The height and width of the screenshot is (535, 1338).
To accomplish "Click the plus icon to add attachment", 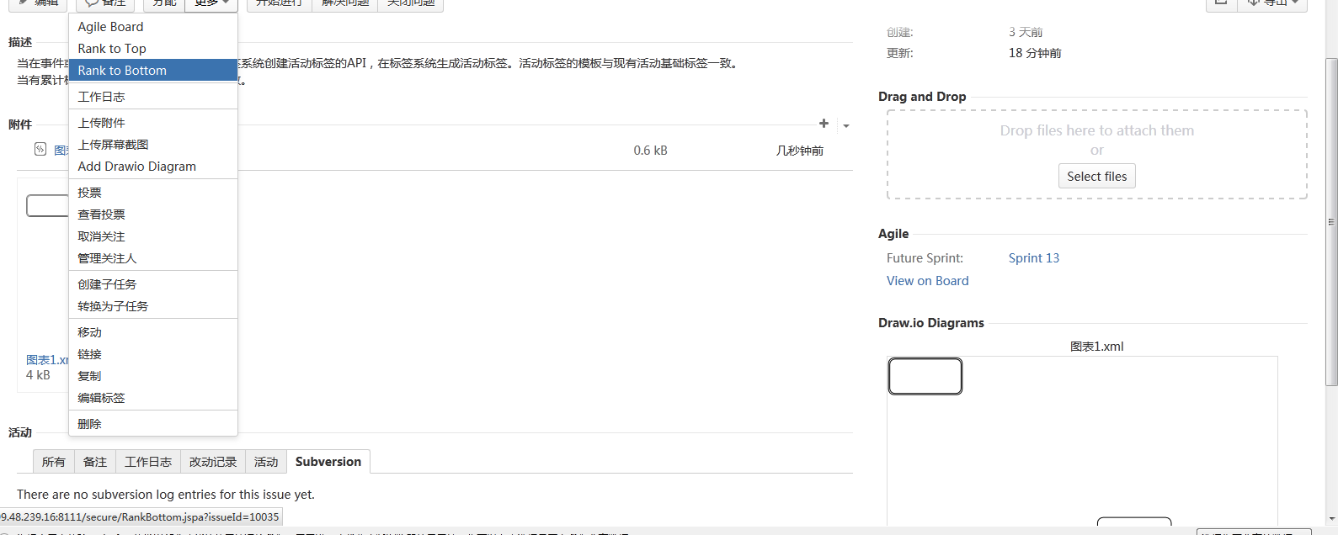I will 824,124.
